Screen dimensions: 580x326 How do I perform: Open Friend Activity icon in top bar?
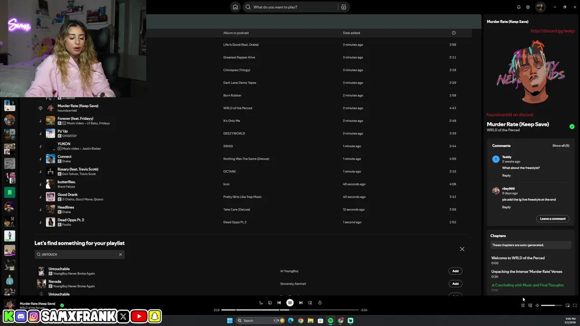point(528,7)
